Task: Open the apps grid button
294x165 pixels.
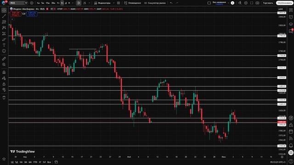Action: (x=291, y=153)
